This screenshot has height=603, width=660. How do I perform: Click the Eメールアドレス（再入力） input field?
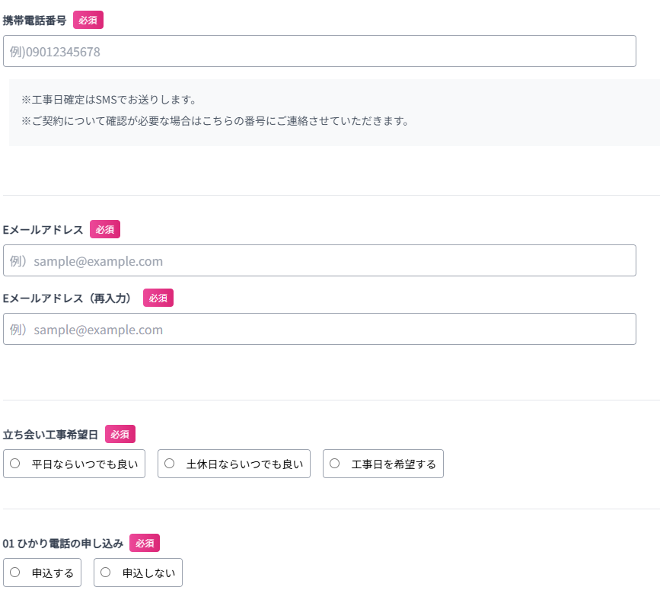[320, 329]
